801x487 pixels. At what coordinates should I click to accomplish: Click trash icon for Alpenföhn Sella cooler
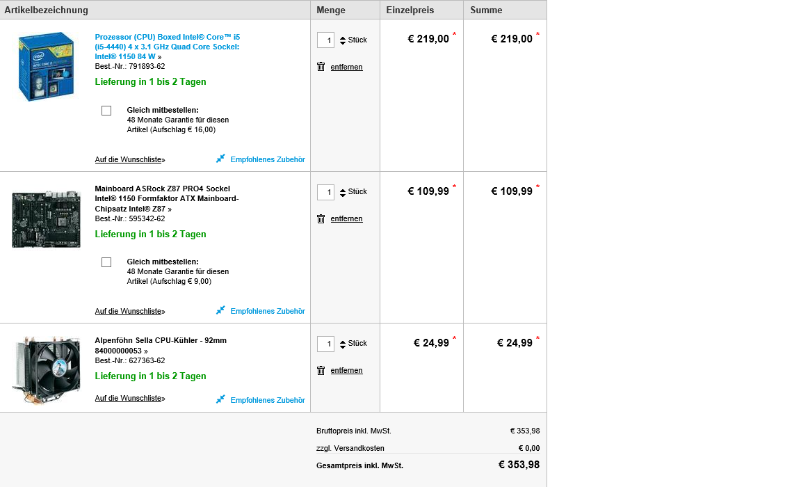point(321,371)
